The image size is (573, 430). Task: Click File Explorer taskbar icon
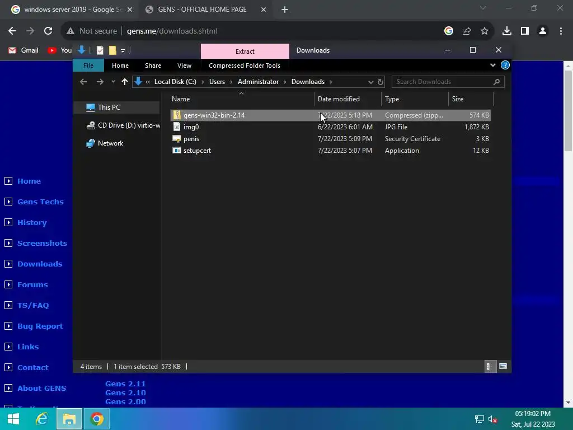tap(69, 419)
